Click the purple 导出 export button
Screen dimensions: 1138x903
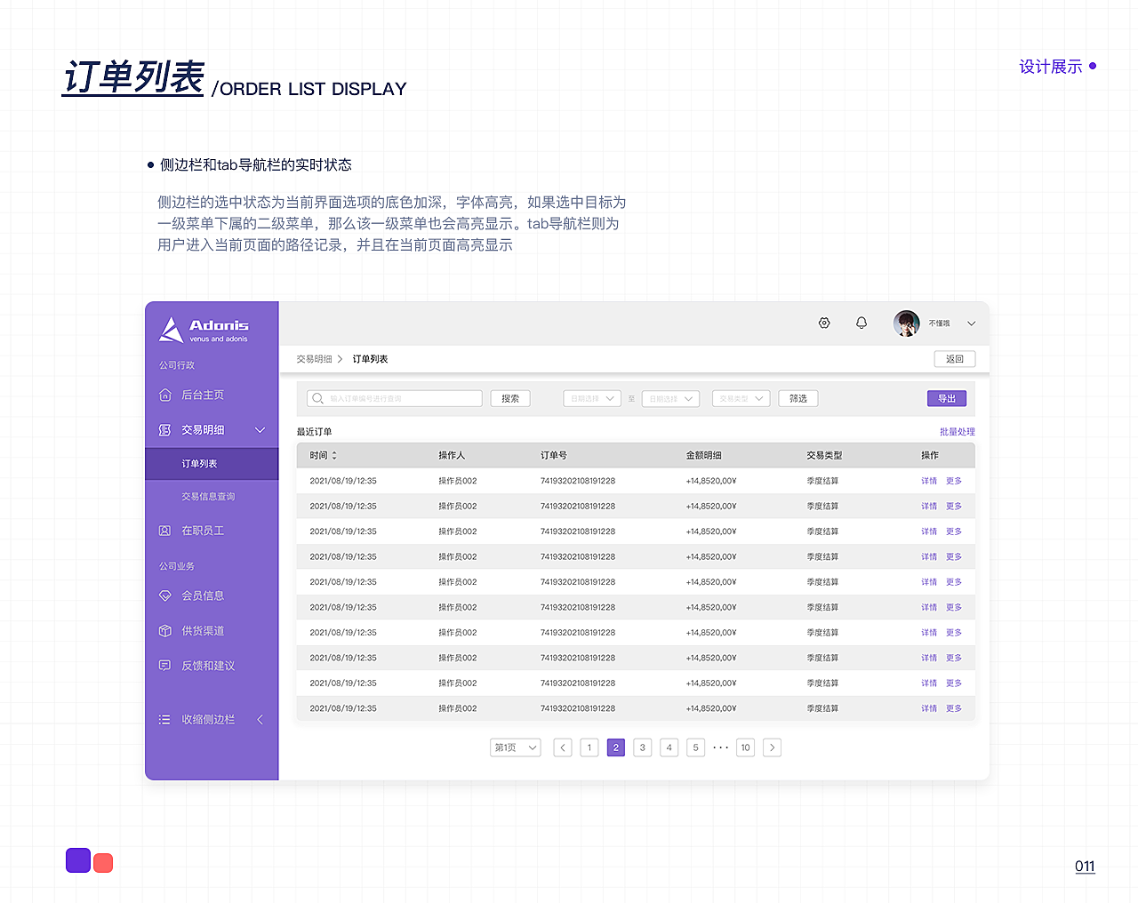tap(947, 399)
